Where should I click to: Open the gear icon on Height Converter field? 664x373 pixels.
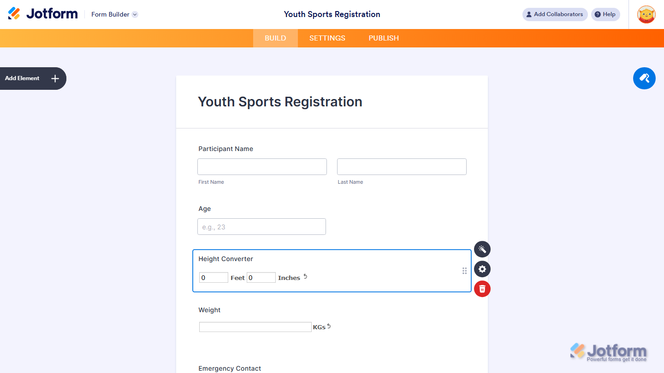482,269
